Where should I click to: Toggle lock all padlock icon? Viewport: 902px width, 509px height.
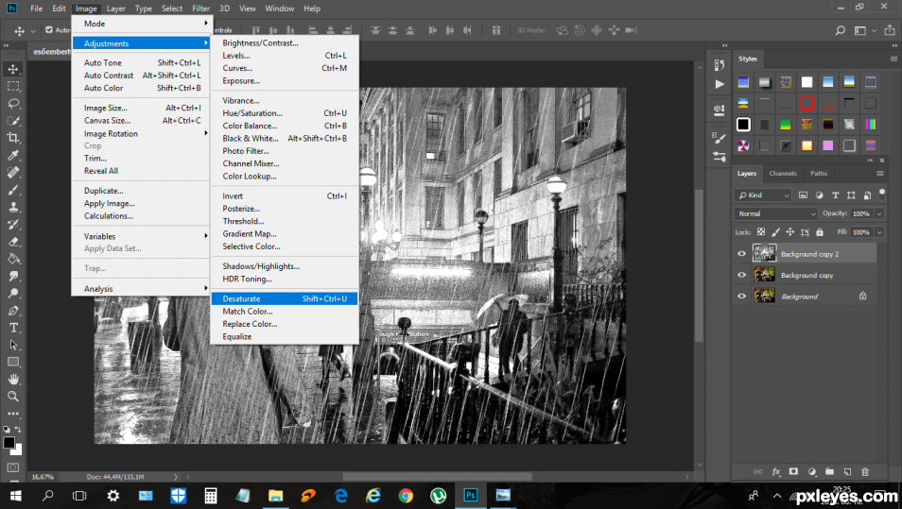pyautogui.click(x=820, y=232)
